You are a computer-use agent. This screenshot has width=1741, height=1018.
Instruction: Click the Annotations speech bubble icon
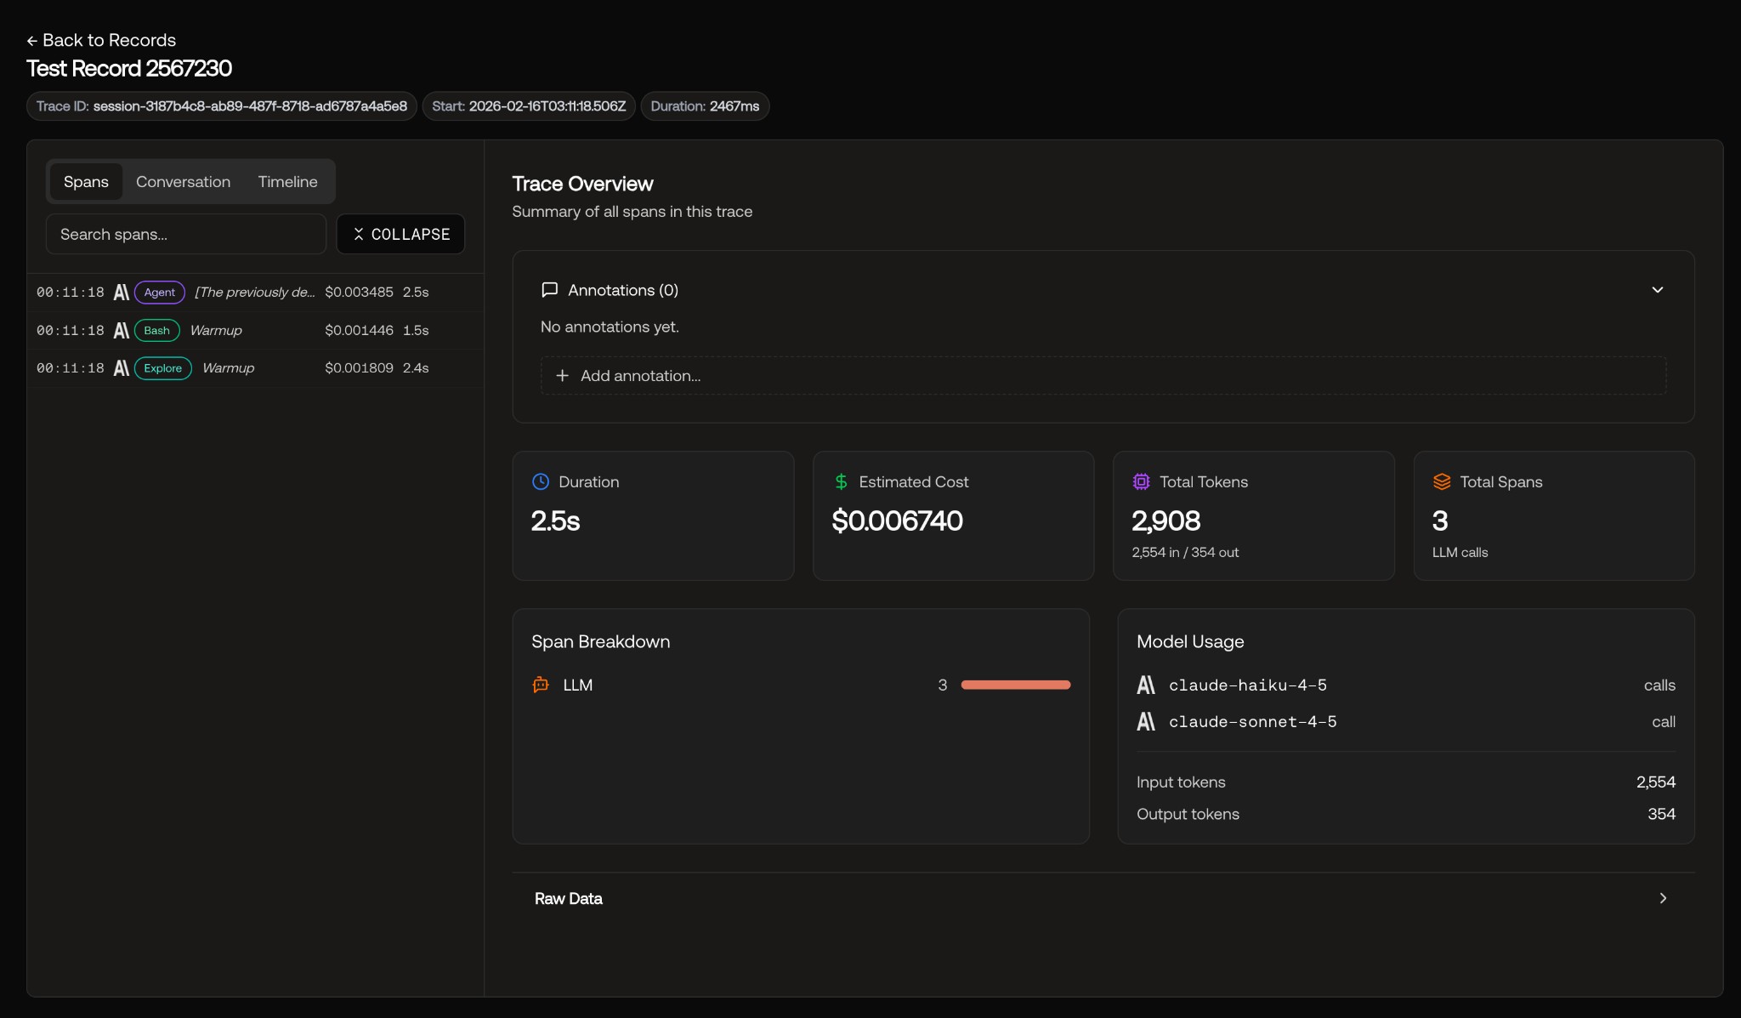click(x=549, y=290)
